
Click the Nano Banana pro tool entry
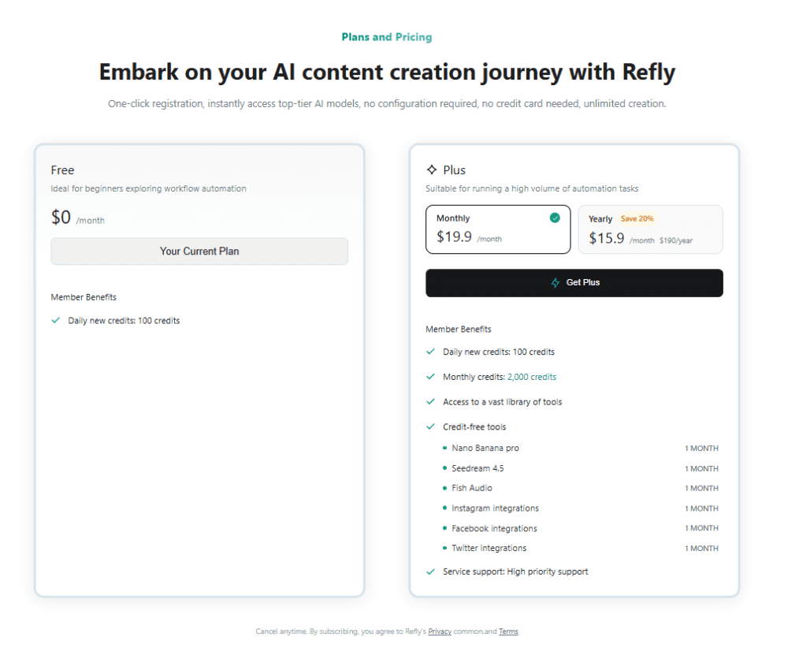pyautogui.click(x=485, y=449)
